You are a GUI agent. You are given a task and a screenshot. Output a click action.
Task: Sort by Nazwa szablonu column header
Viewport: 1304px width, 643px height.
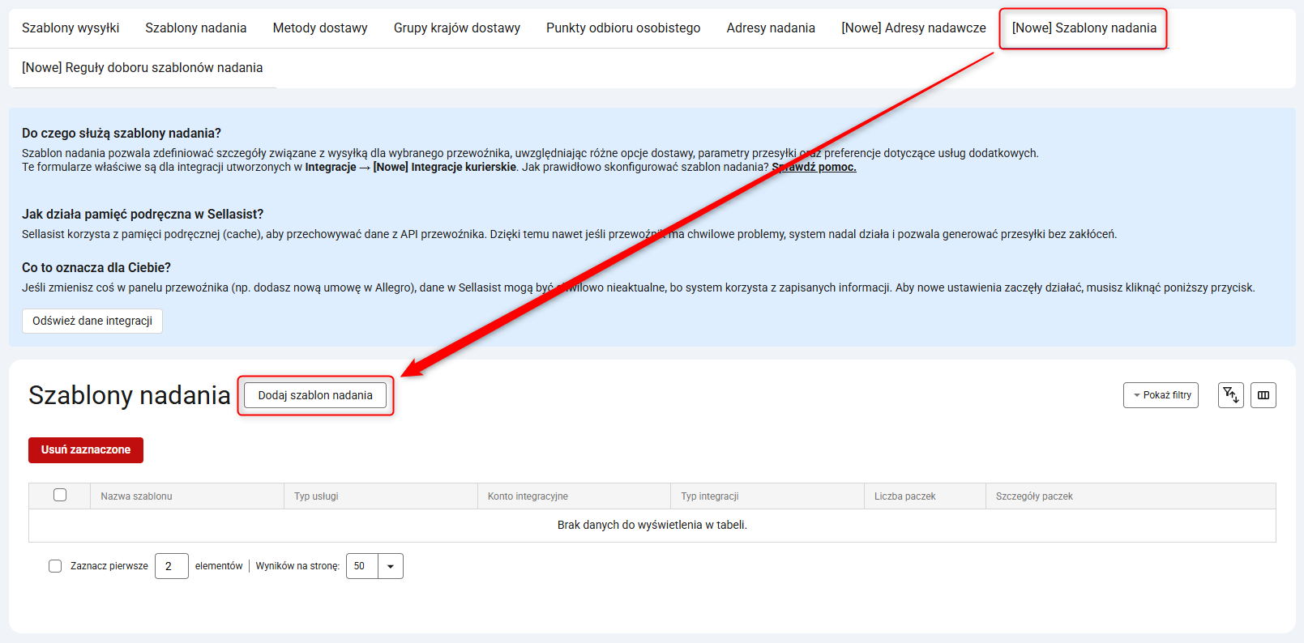pyautogui.click(x=137, y=496)
